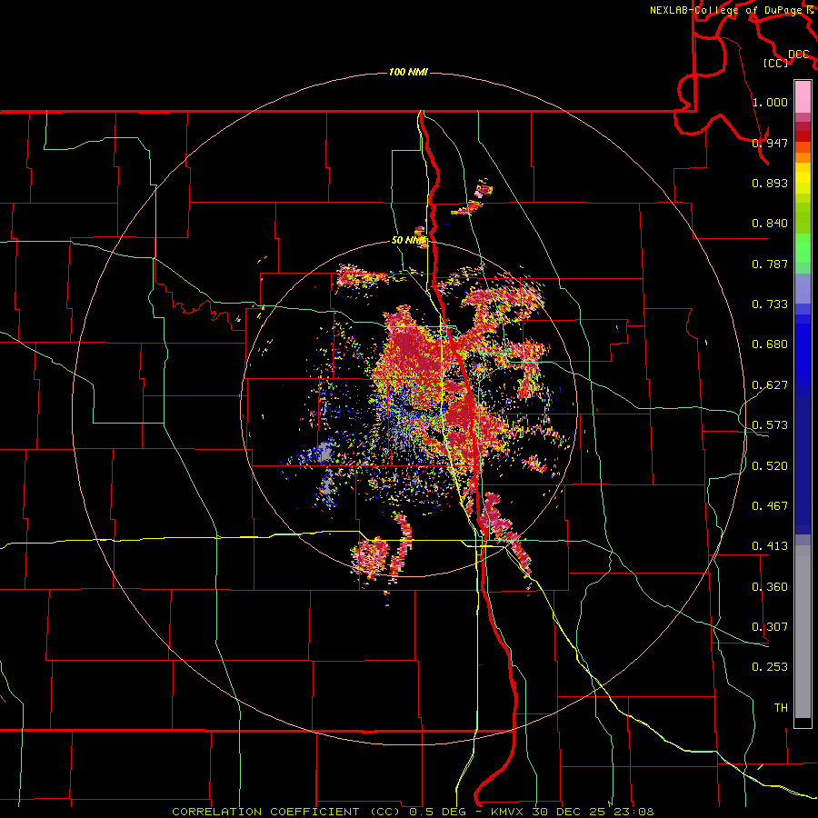Click the 0.360 color scale value

click(770, 587)
